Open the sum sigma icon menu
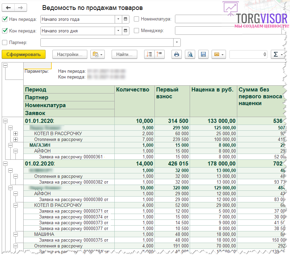 click(x=278, y=54)
